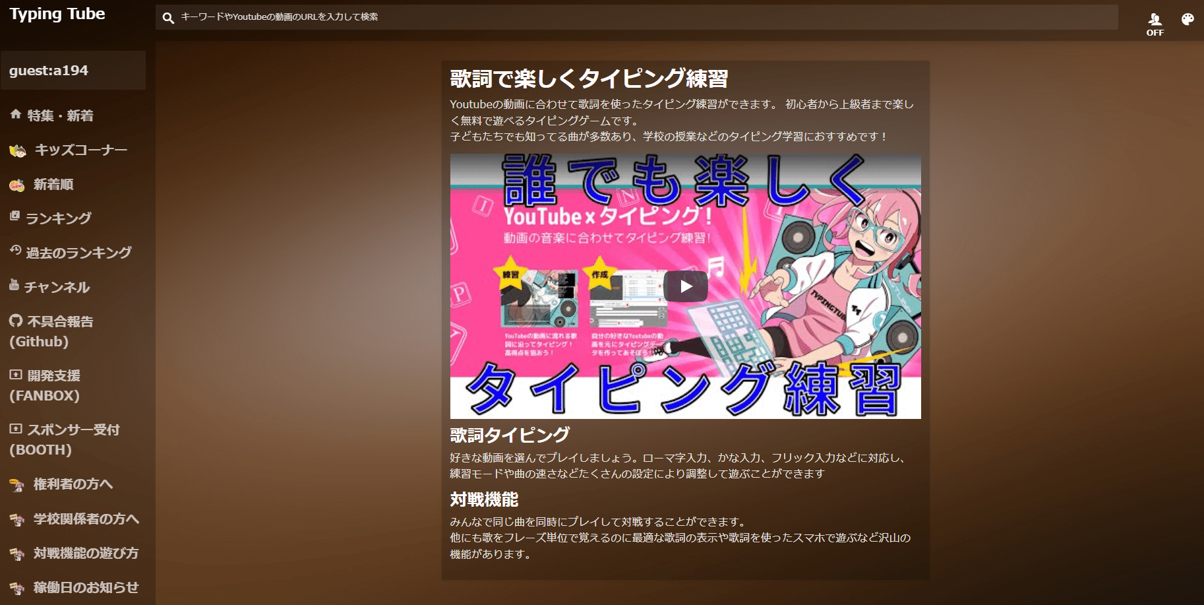
Task: Play the intro video with the play button
Action: (686, 286)
